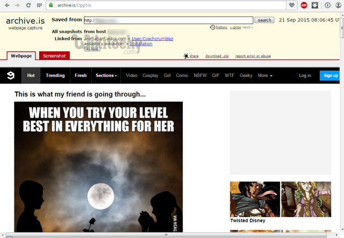Screen dimensions: 344x238
Task: Click the history clock icon
Action: (x=212, y=27)
